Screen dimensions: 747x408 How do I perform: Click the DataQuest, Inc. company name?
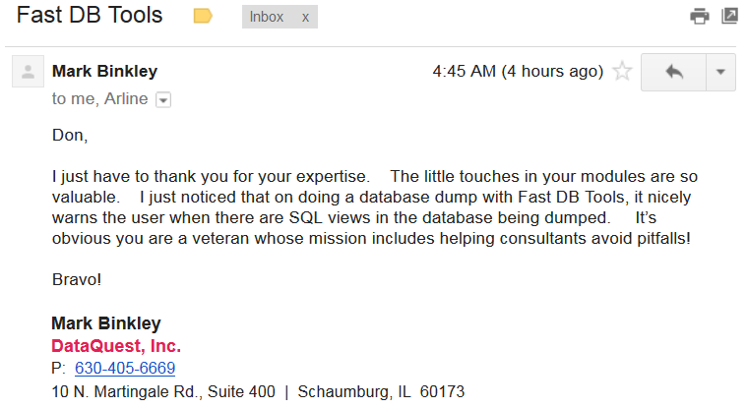(x=116, y=346)
